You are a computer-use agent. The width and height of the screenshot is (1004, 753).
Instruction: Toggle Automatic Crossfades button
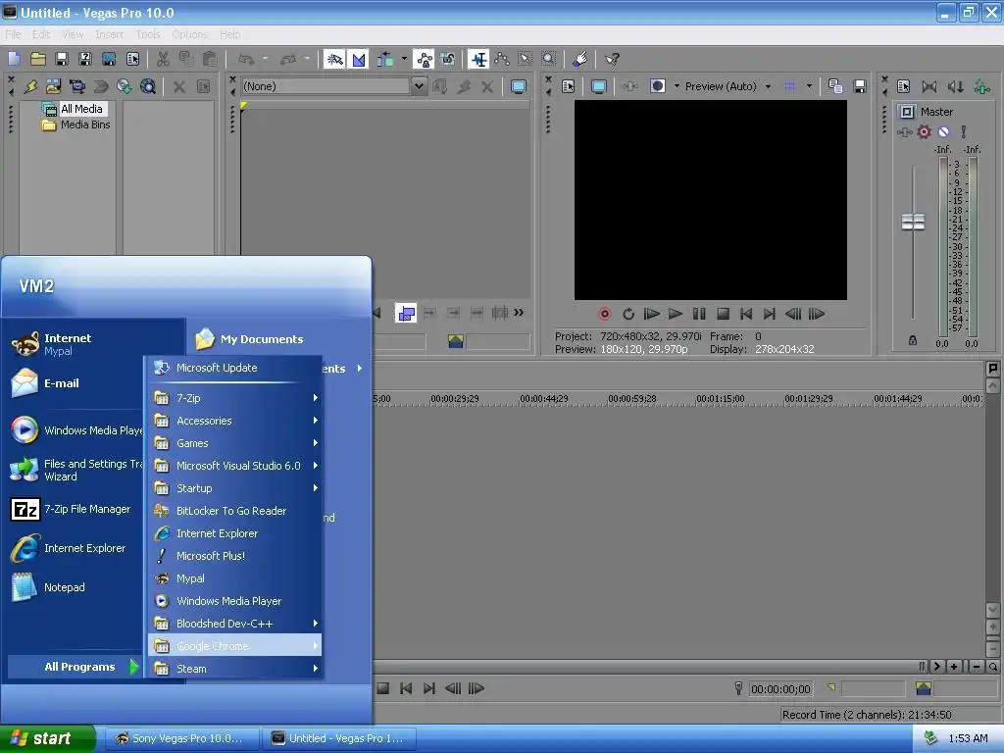click(x=359, y=60)
